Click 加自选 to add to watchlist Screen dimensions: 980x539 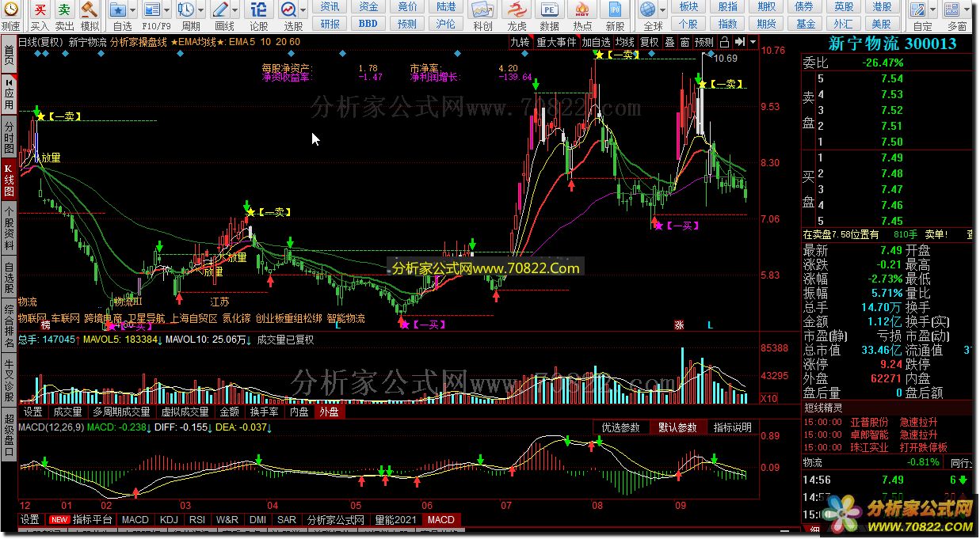coord(597,42)
